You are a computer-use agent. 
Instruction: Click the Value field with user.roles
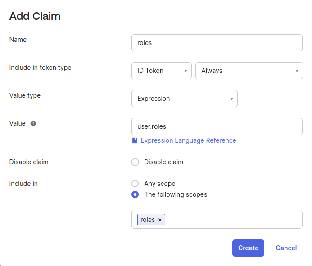point(217,126)
